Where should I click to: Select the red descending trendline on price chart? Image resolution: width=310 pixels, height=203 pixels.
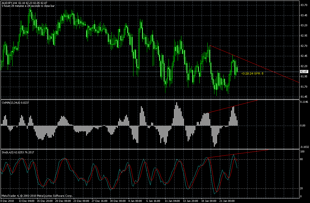(x=254, y=64)
